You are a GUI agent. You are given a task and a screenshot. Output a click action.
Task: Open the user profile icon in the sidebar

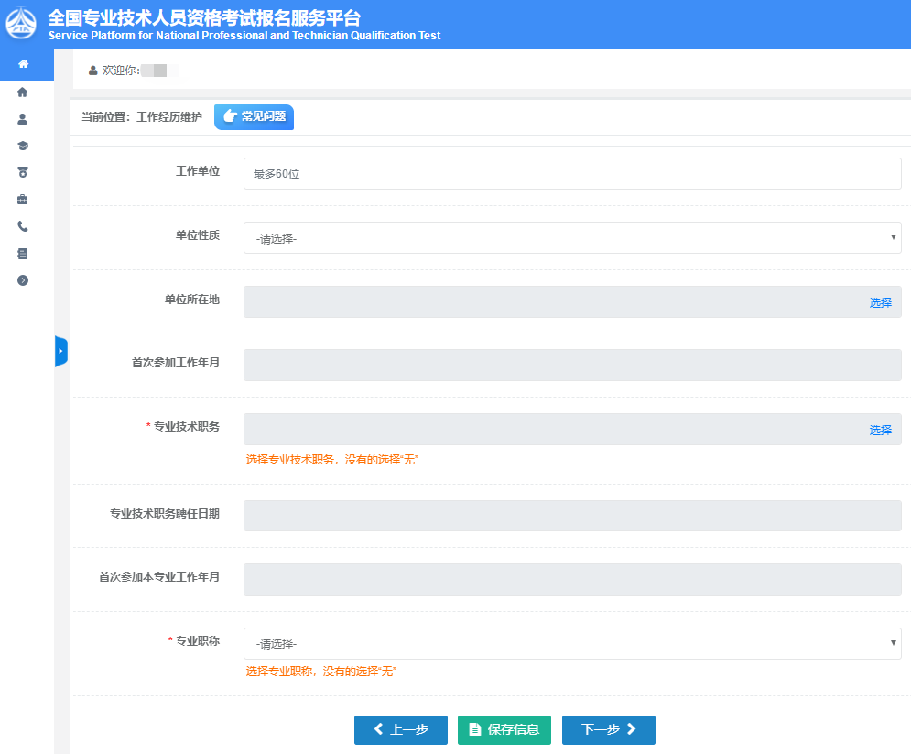[21, 118]
